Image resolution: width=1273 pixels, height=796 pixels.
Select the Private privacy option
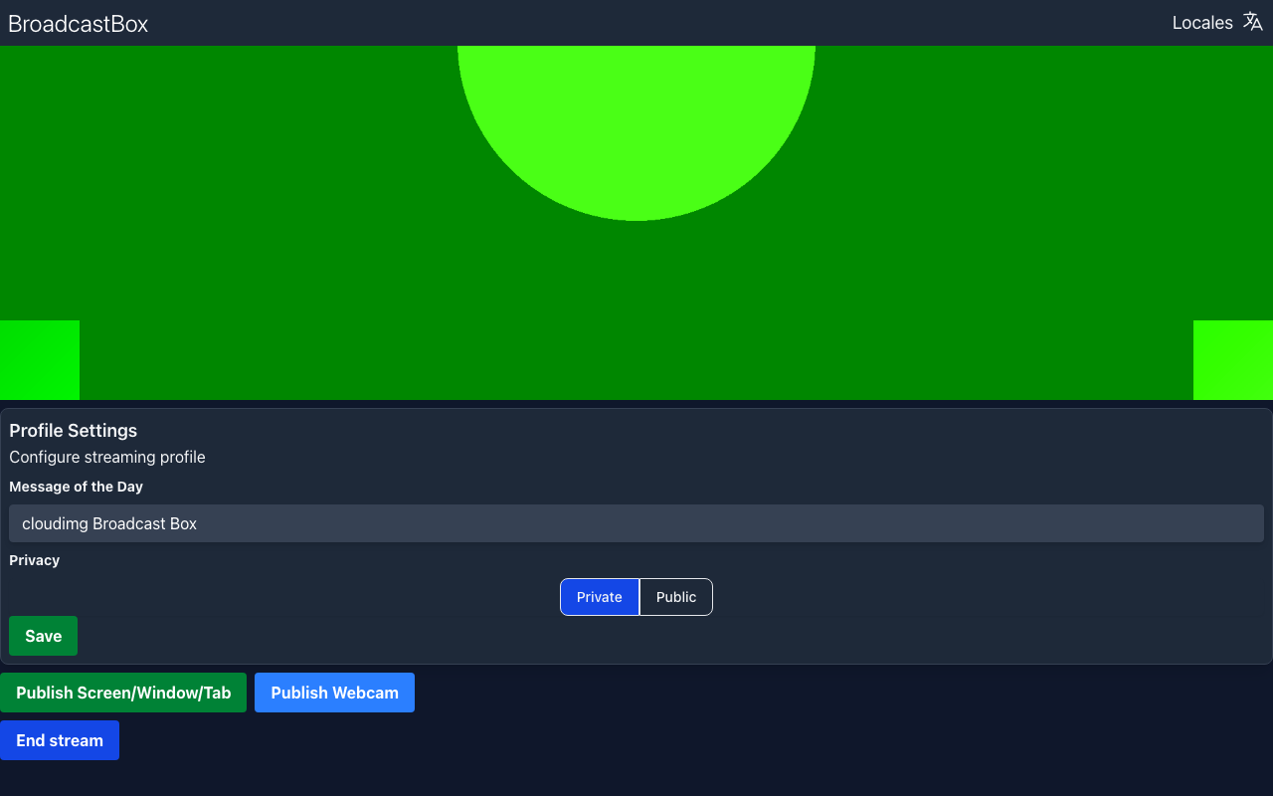coord(600,597)
